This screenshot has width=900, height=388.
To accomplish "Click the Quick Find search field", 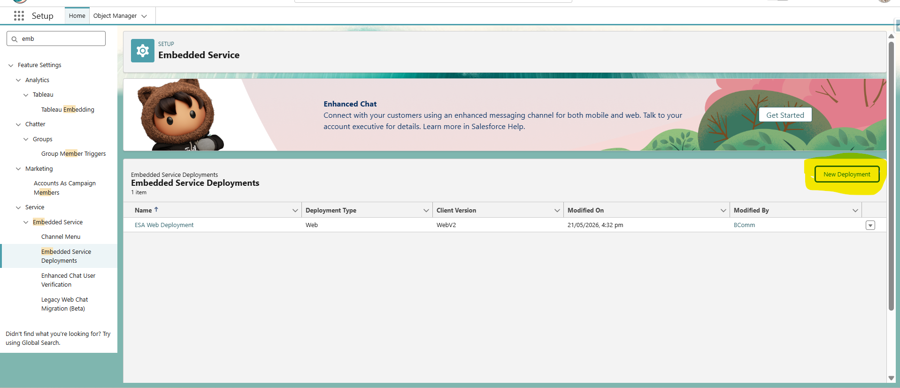I will (56, 38).
